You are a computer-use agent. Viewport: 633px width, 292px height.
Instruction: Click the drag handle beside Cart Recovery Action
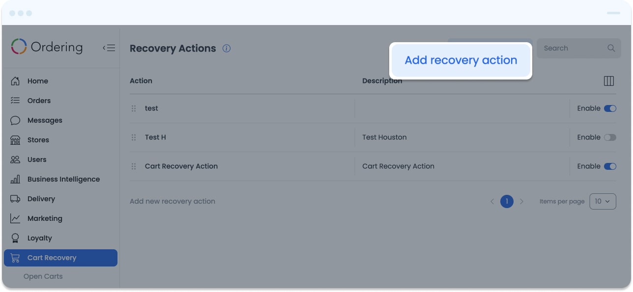click(134, 166)
